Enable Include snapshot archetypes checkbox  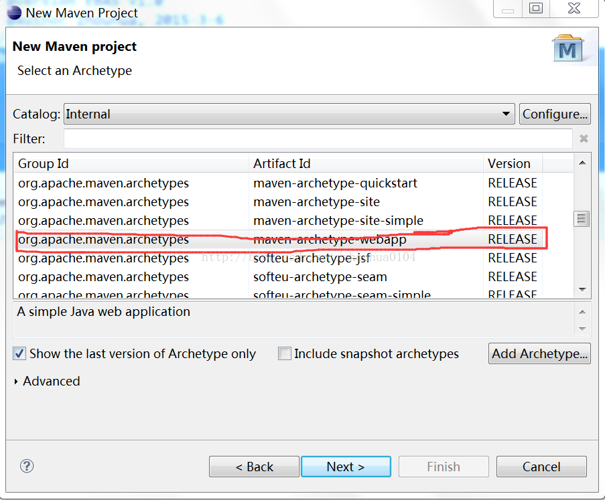point(285,353)
